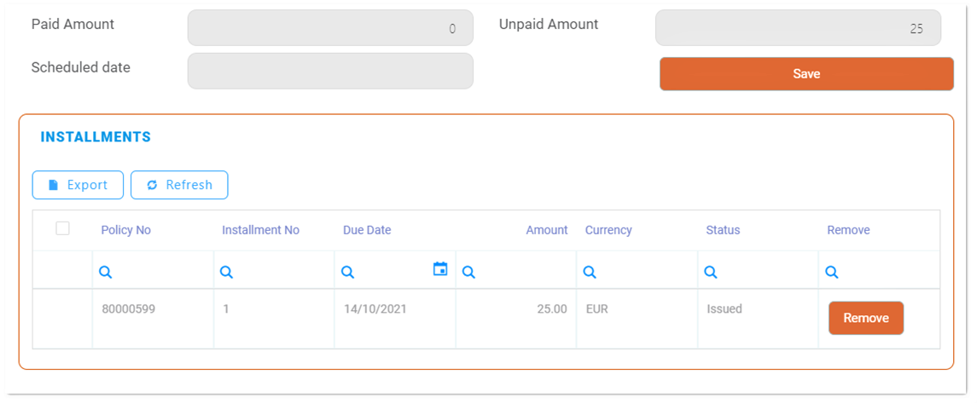This screenshot has height=403, width=977.
Task: Sort by the Amount column header
Action: (546, 230)
